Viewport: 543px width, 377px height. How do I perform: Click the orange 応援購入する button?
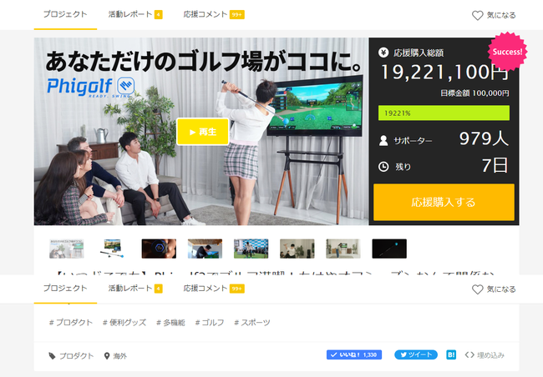(444, 203)
